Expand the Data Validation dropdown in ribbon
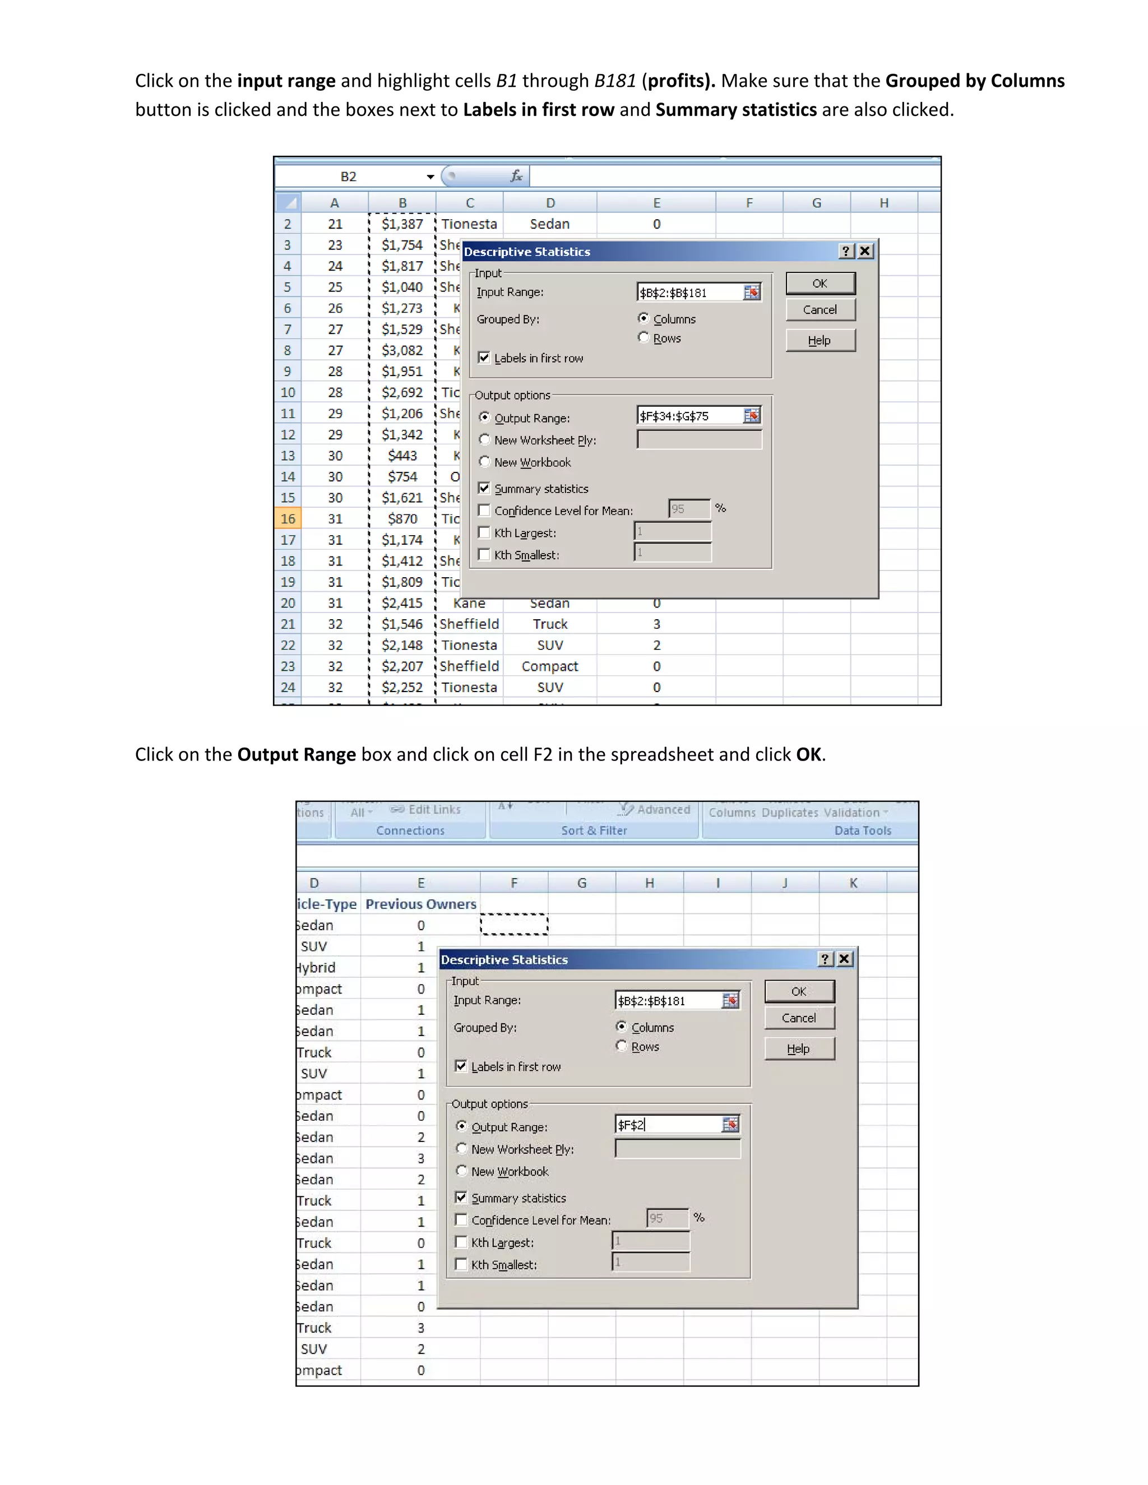Viewport: 1148px width, 1485px height. tap(886, 813)
